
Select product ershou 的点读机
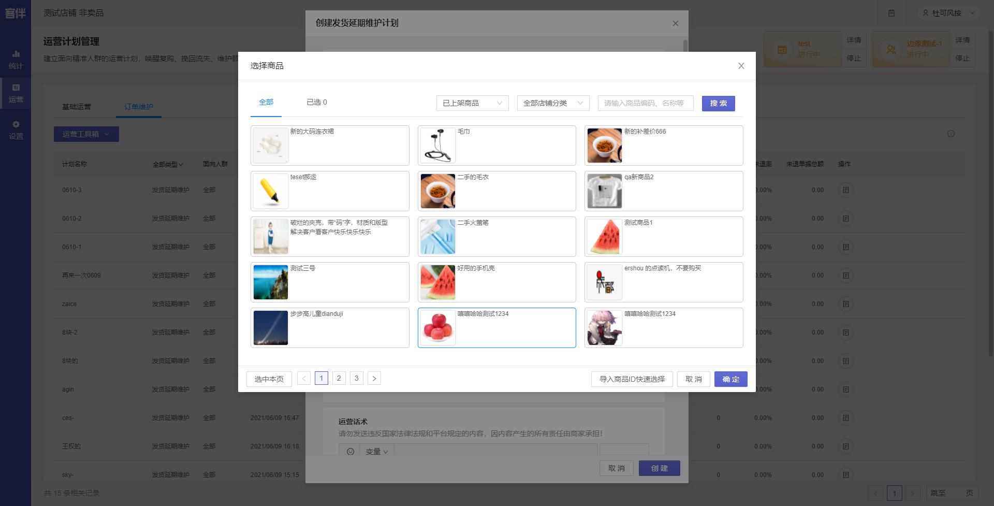[x=664, y=282]
